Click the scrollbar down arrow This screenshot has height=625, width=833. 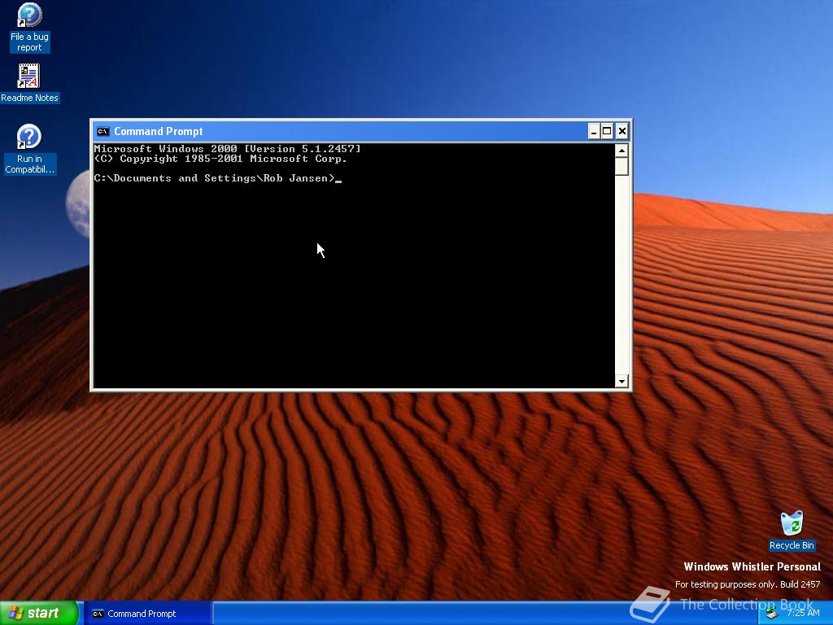[x=621, y=381]
